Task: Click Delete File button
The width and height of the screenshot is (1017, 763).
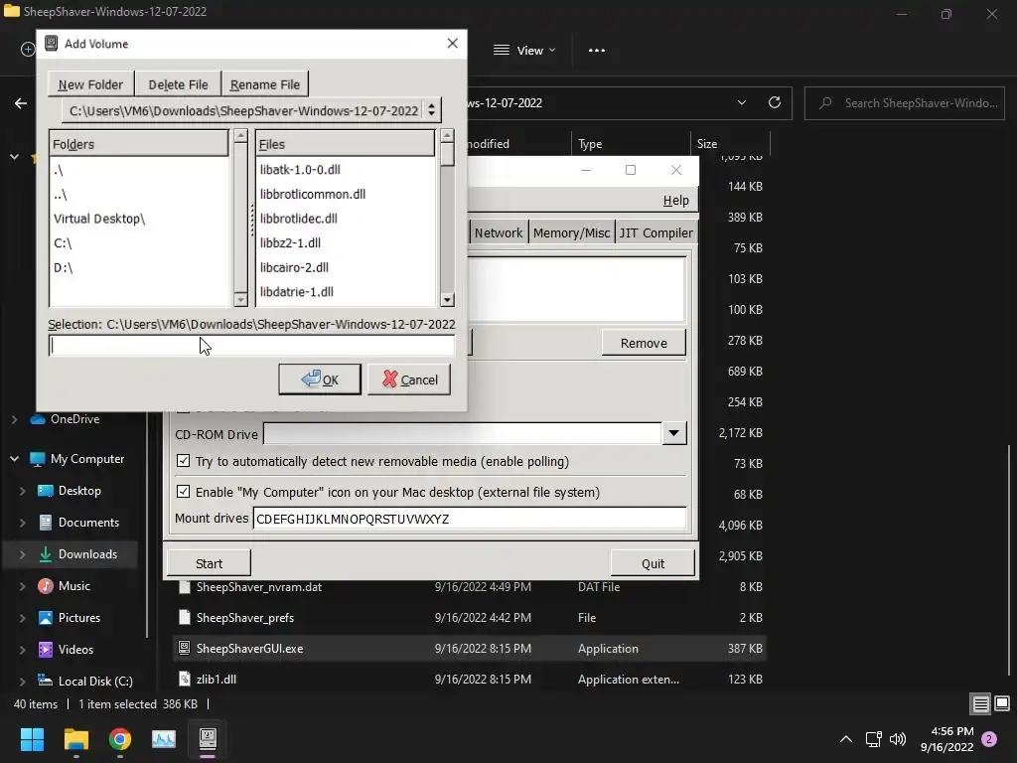Action: pos(178,84)
